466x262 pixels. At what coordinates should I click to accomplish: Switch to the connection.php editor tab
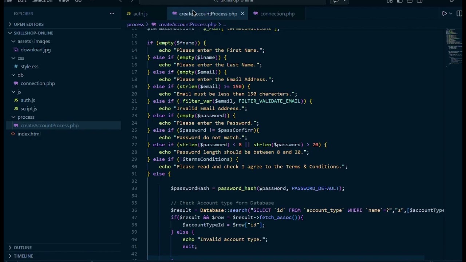click(277, 13)
